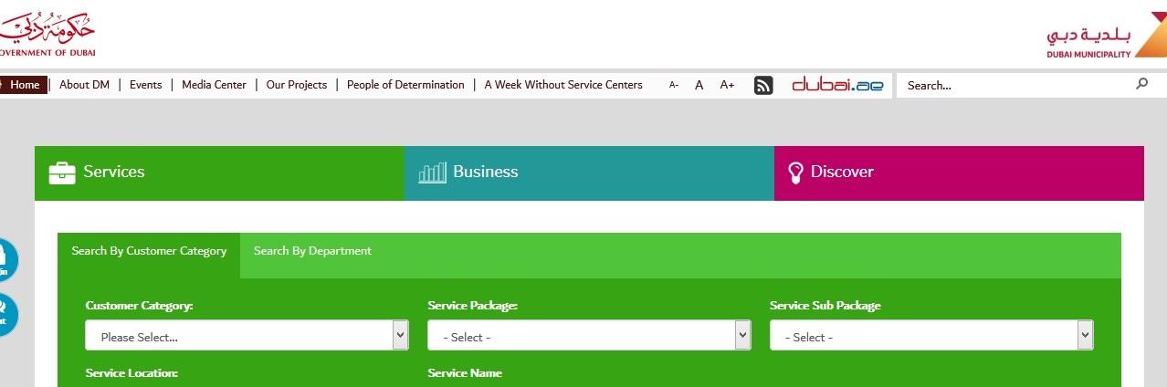Decrease font size with A- button

pos(674,85)
